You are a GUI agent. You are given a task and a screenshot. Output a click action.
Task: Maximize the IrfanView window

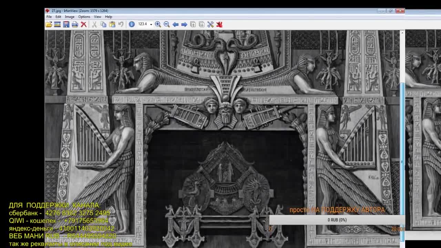391,11
